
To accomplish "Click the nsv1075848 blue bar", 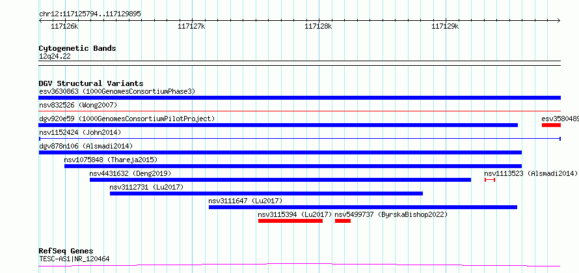I will click(x=293, y=166).
